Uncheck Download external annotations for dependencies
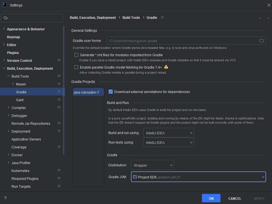Viewport: 272px width, 204px height. [110, 92]
